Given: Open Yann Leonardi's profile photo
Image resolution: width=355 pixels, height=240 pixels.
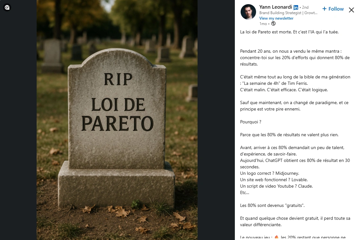Looking at the screenshot, I should click(x=248, y=12).
